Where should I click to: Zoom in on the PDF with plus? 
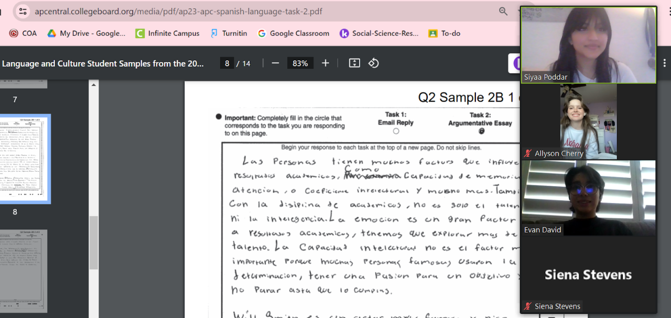click(x=326, y=63)
